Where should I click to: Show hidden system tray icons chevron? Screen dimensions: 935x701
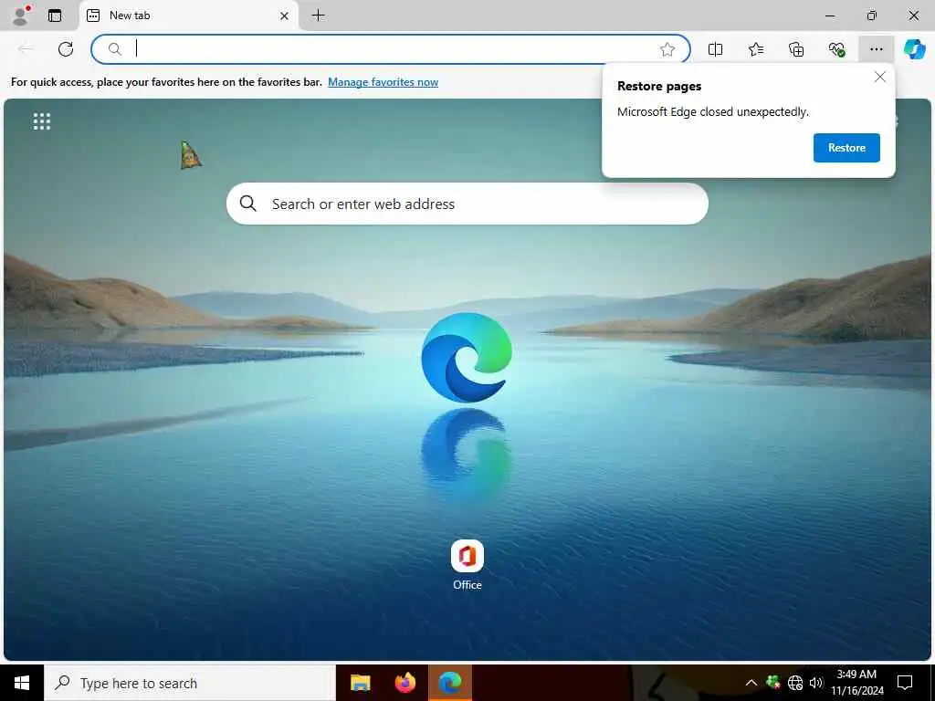(751, 683)
